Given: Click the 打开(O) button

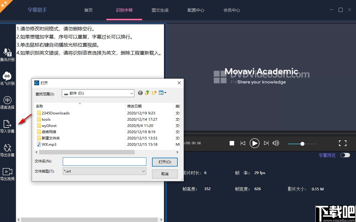Looking at the screenshot, I should [165, 162].
